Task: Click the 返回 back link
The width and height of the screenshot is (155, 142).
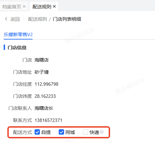Action: (x=15, y=19)
